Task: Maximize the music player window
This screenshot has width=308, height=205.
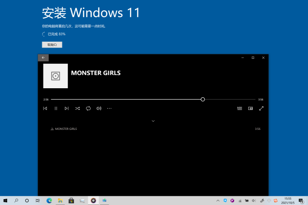Action: click(253, 57)
